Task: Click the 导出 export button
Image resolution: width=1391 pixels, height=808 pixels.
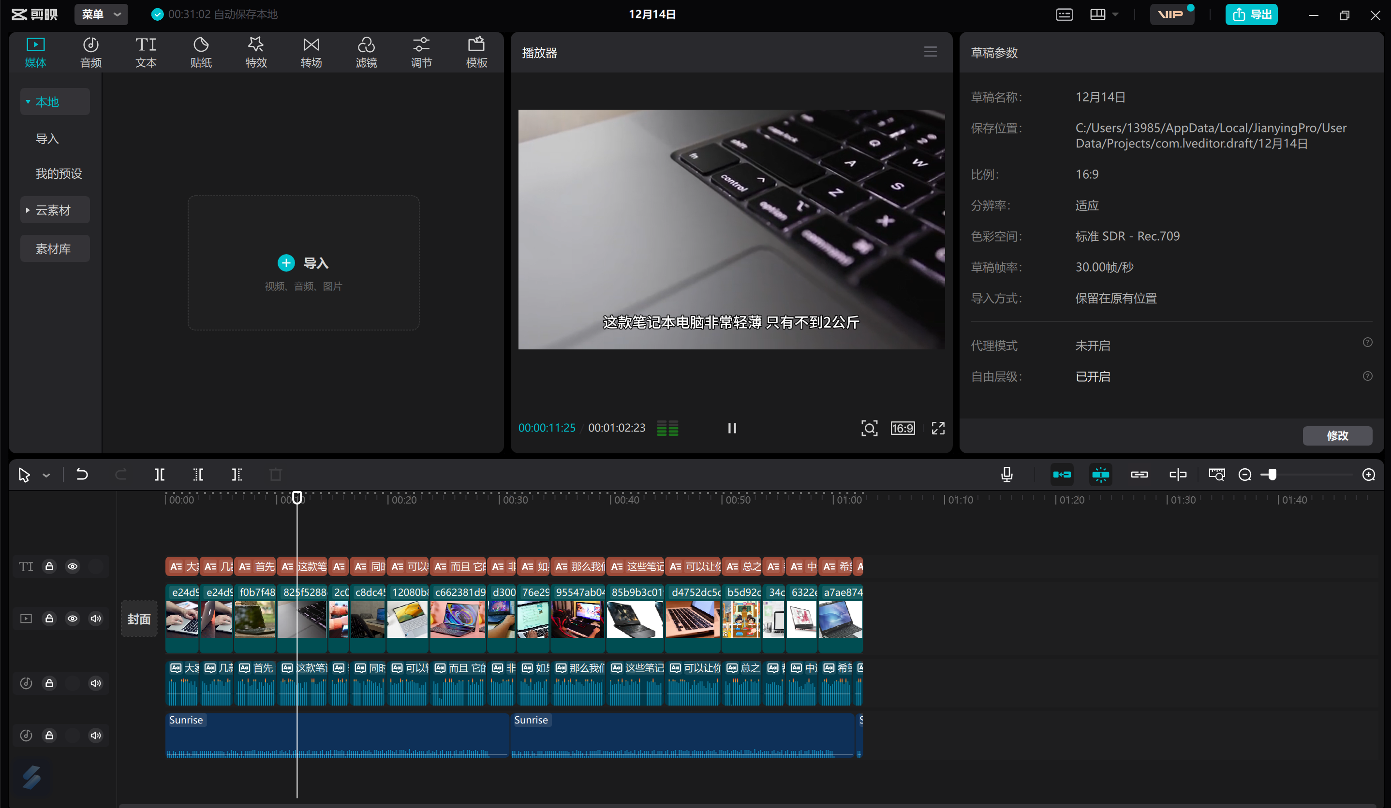Action: pyautogui.click(x=1251, y=14)
